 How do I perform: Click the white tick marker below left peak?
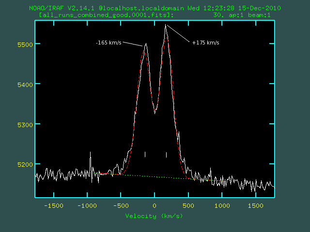[x=145, y=154]
